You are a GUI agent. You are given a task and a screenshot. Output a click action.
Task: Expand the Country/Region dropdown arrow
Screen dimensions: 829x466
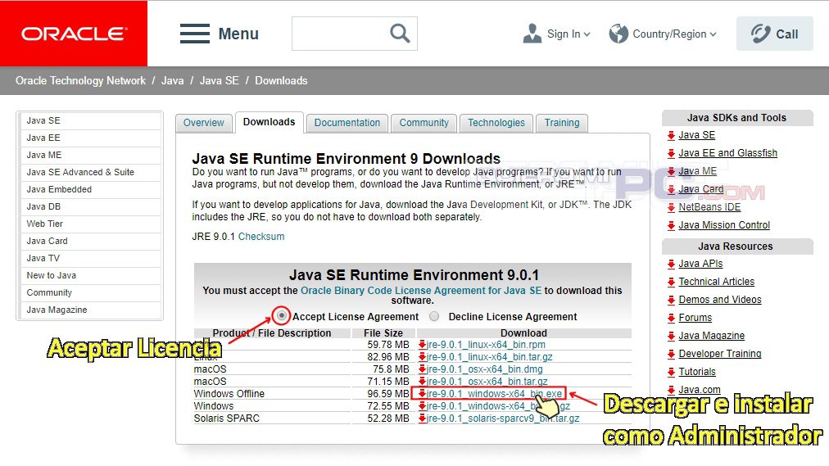[x=713, y=34]
